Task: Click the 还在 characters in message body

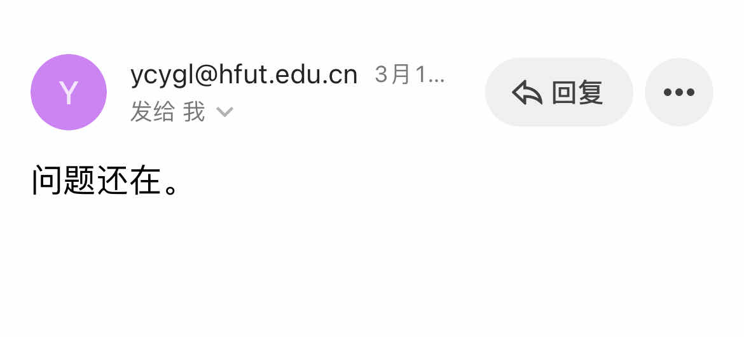Action: coord(129,181)
